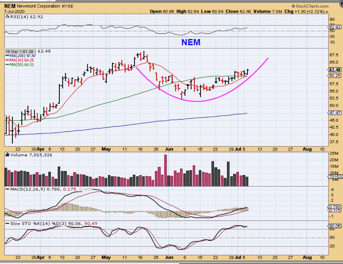Click the 45.0 price axis label

(x=334, y=120)
